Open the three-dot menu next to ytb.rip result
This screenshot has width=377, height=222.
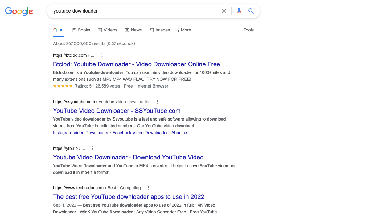(x=92, y=148)
